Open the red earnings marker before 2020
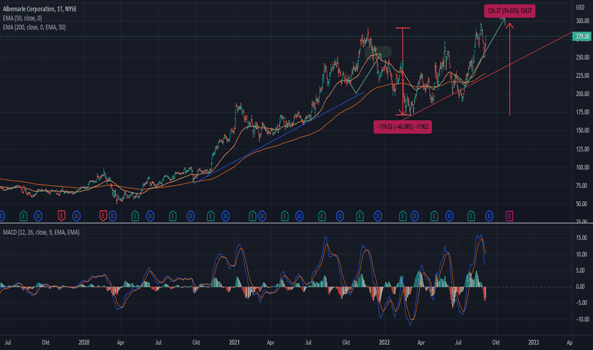This screenshot has width=593, height=350. (x=61, y=216)
